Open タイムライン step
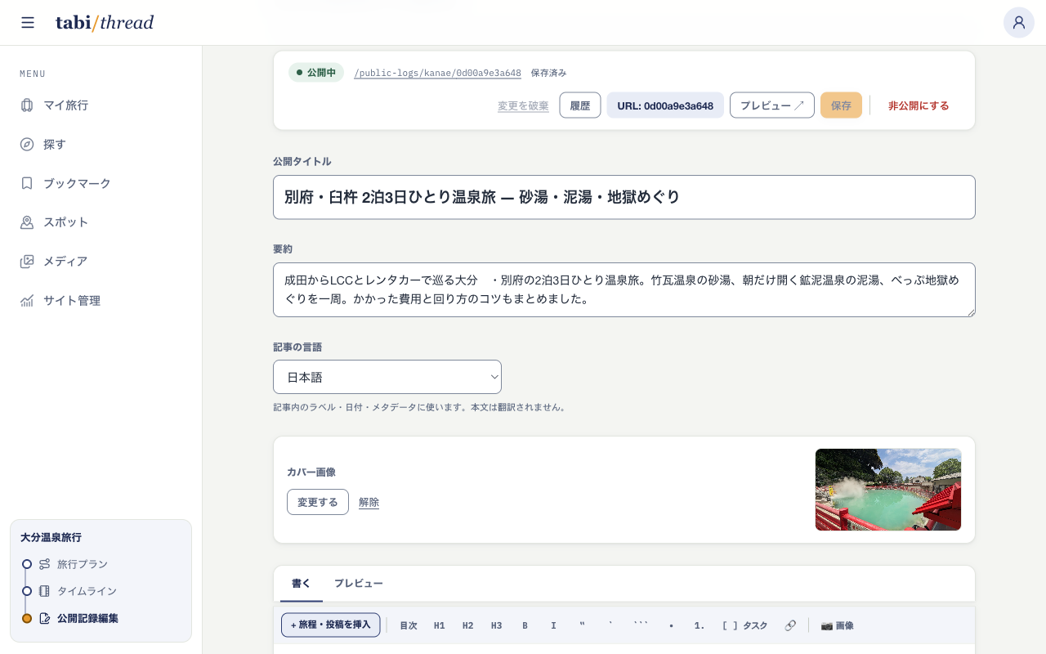The height and width of the screenshot is (654, 1046). pyautogui.click(x=87, y=591)
